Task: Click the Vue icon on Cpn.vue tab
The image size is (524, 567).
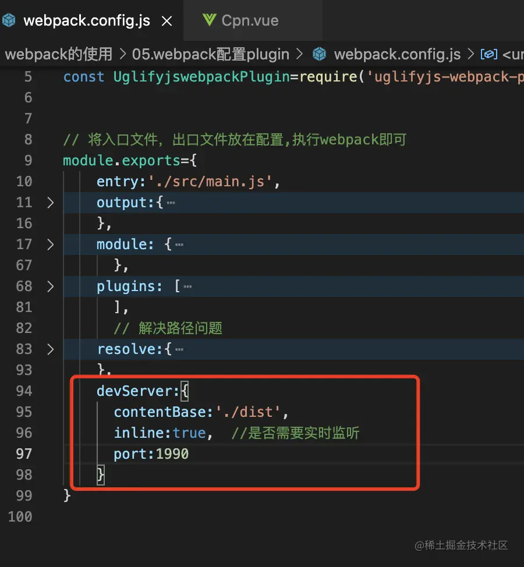Action: click(210, 20)
